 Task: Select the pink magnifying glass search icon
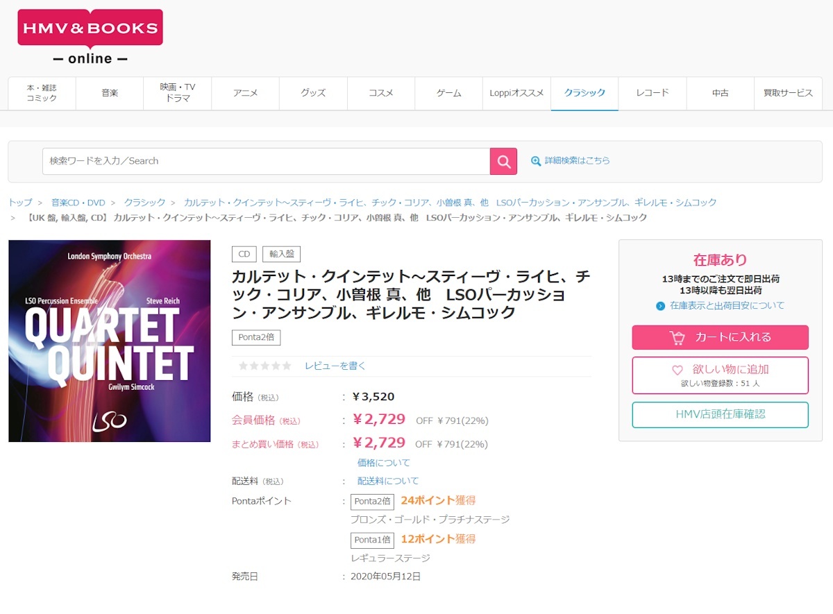(x=503, y=161)
